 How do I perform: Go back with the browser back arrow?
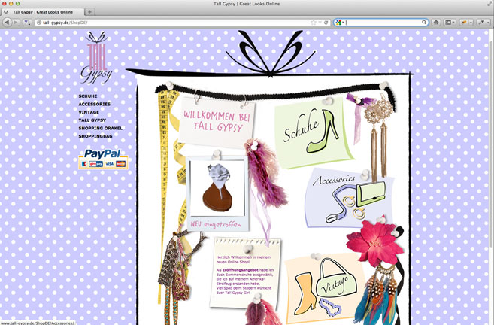click(8, 23)
